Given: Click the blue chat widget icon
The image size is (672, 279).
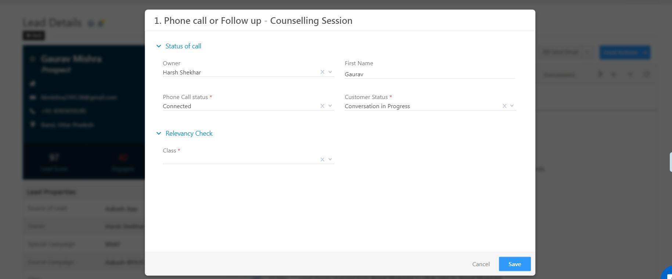Looking at the screenshot, I should (x=667, y=274).
